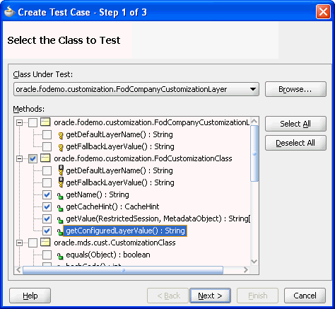Uncheck the FodCustomizationClass class checkbox
This screenshot has height=309, width=335.
tap(33, 158)
